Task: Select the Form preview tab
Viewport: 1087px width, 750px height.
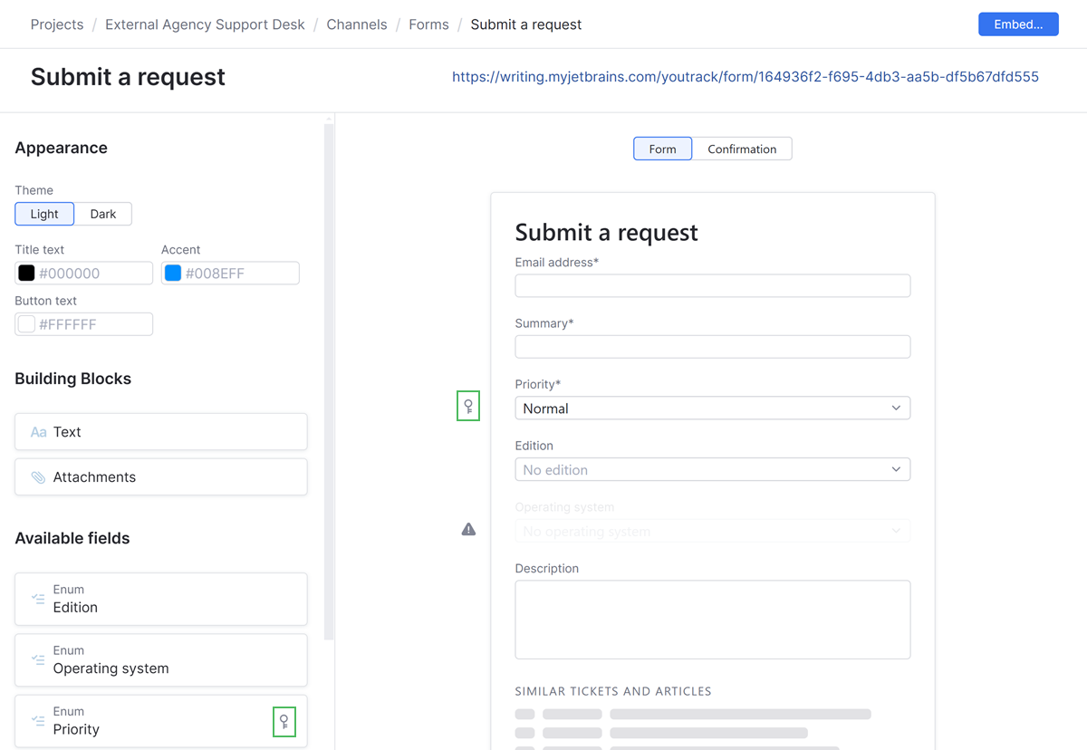Action: click(x=662, y=148)
